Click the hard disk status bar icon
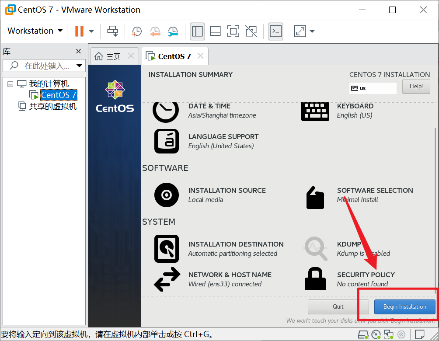The image size is (439, 341). tap(363, 334)
